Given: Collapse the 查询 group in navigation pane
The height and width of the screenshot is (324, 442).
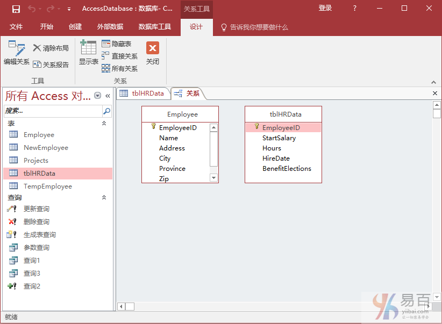Looking at the screenshot, I should (x=104, y=198).
